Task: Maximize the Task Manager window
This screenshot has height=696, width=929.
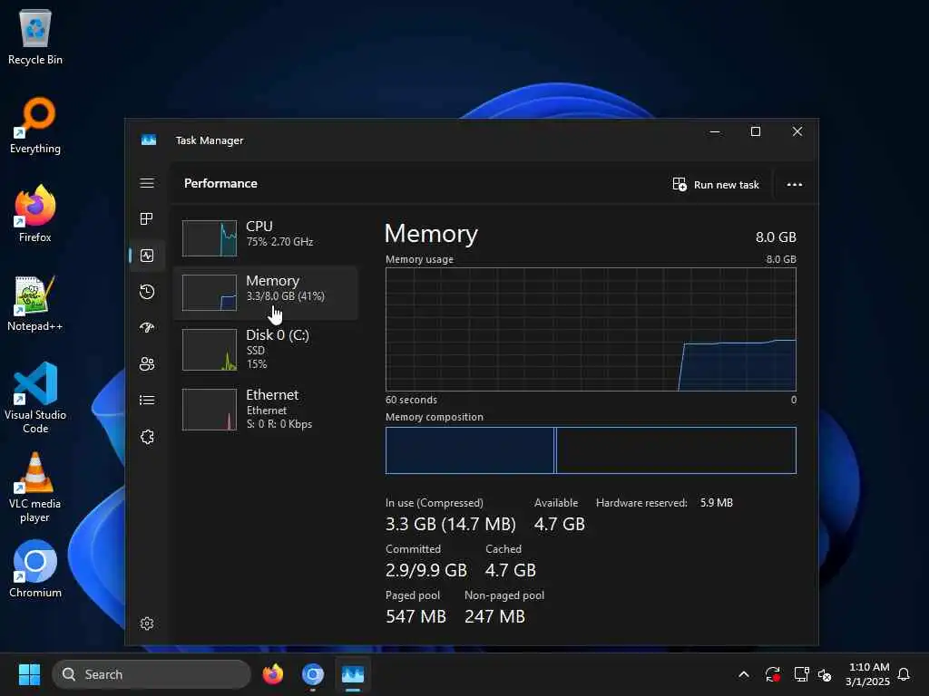Action: pyautogui.click(x=756, y=131)
